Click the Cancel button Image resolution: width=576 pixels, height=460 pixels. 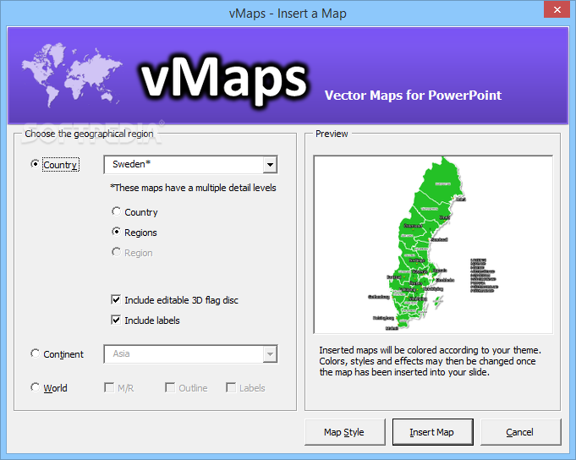520,432
